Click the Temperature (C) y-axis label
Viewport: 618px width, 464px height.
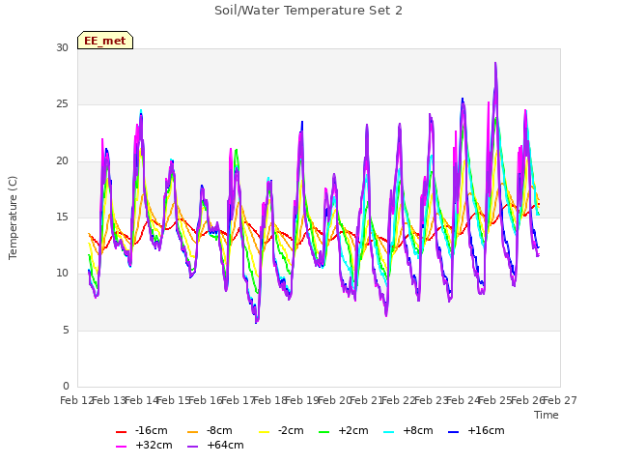[x=13, y=217]
